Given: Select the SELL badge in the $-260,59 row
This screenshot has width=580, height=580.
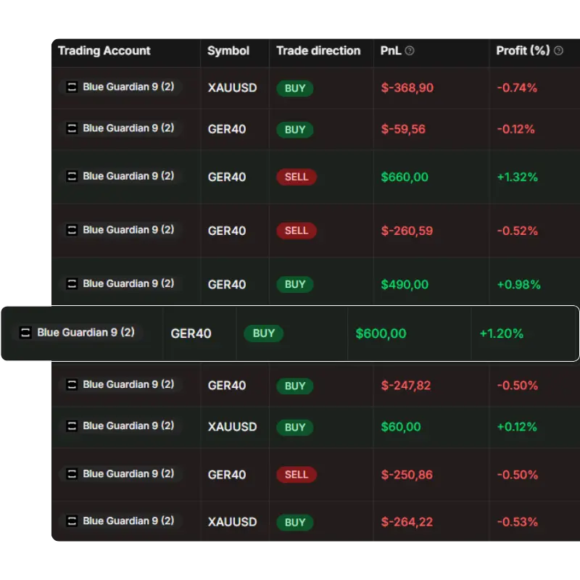Looking at the screenshot, I should (296, 231).
